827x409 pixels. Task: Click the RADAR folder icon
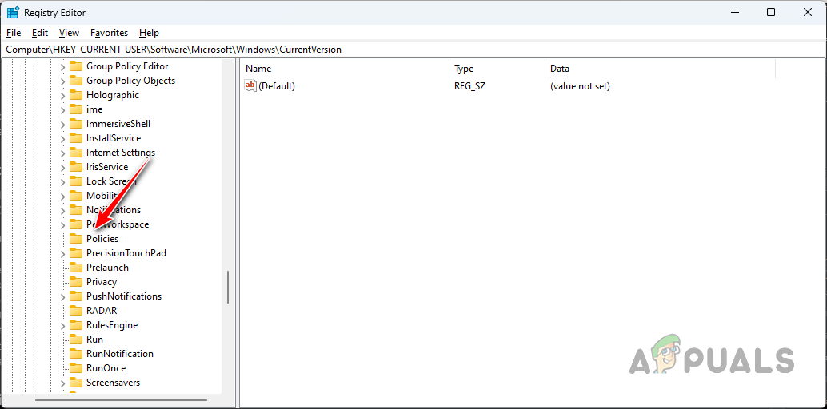pyautogui.click(x=77, y=311)
